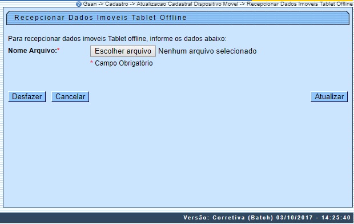Click the breadcrumb path starting with Gsan

[218, 3]
